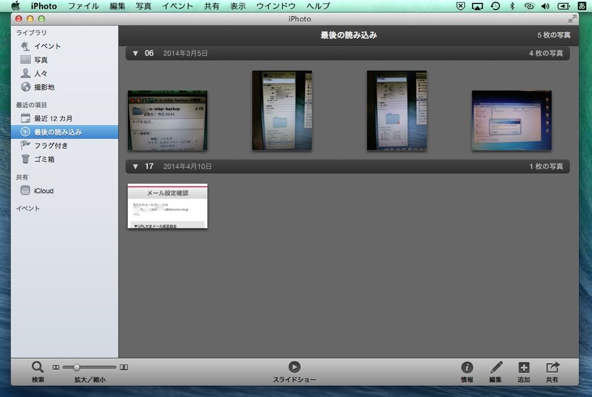Click the 5 枚の写真 count label
The width and height of the screenshot is (592, 397).
point(554,35)
